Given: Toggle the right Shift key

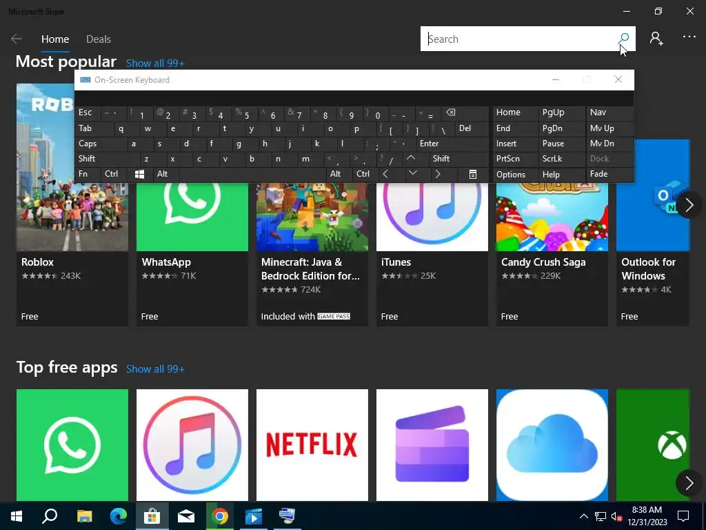Looking at the screenshot, I should click(x=458, y=159).
